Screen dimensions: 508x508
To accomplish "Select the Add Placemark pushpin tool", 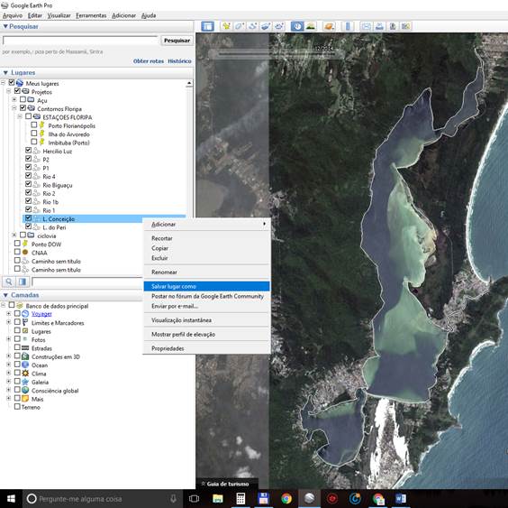I will (x=226, y=26).
